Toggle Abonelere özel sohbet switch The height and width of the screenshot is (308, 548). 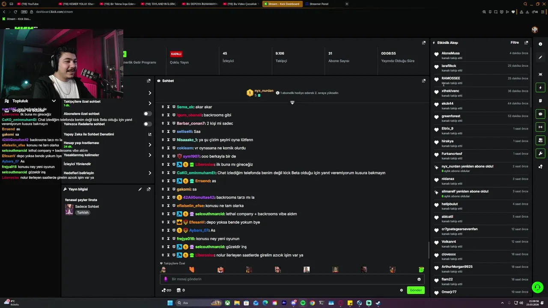tap(148, 114)
